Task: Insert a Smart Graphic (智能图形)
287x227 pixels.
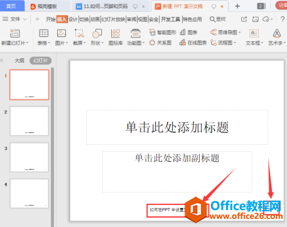Action: [x=163, y=33]
